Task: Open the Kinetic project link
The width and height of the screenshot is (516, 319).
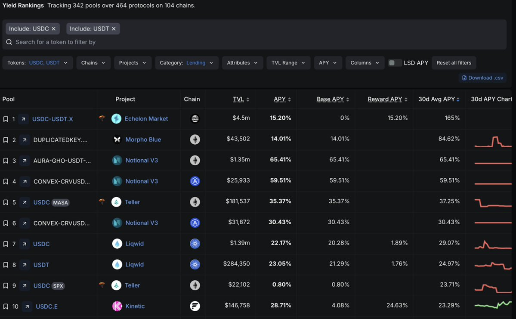Action: tap(135, 306)
